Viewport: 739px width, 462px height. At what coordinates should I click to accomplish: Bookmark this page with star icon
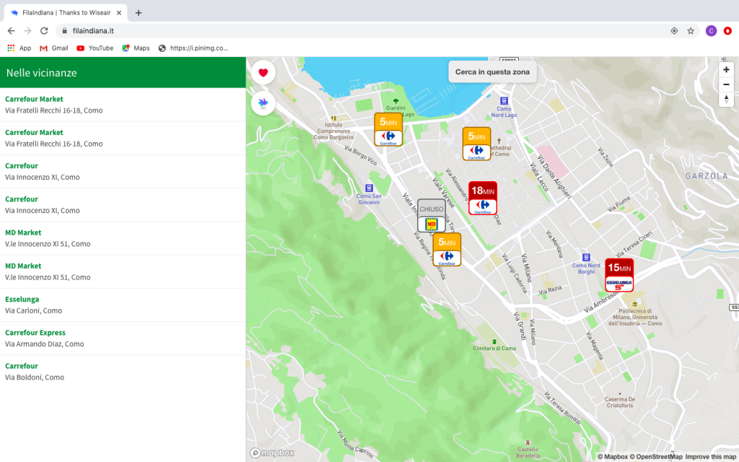tap(691, 31)
